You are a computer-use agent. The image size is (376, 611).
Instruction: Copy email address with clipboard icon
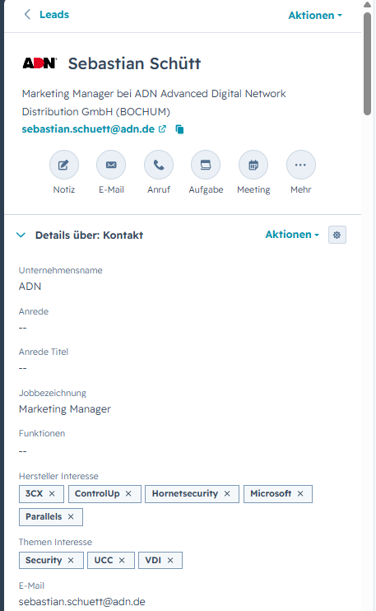(179, 129)
